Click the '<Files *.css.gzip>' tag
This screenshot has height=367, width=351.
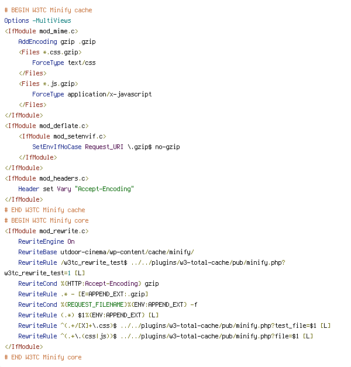[50, 52]
